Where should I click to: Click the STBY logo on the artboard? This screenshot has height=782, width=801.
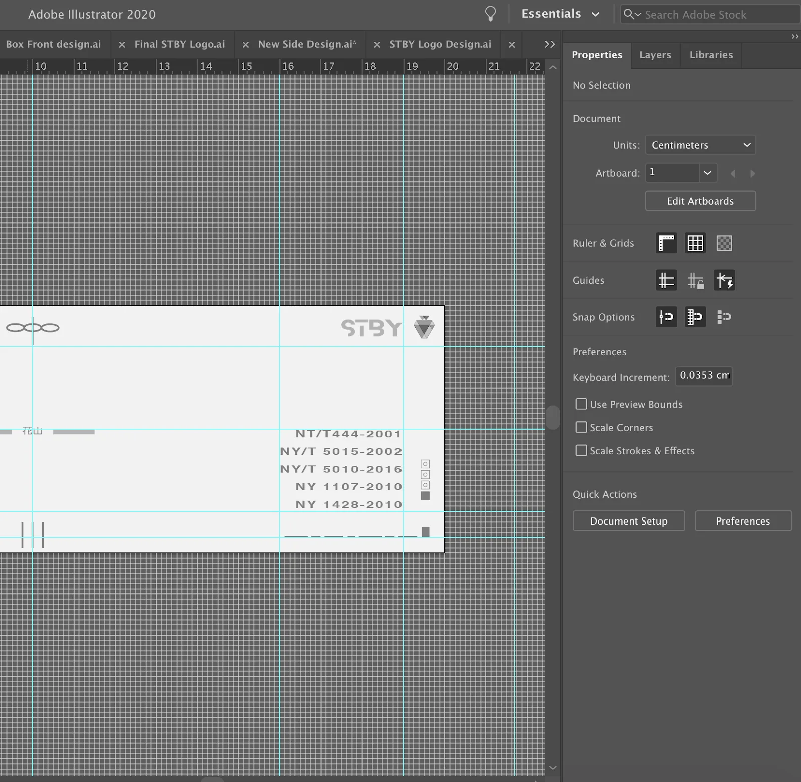pos(371,328)
